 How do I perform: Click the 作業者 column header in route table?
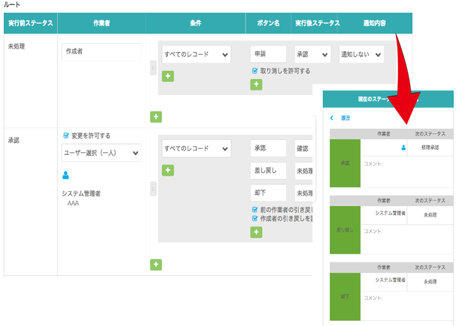coord(101,23)
